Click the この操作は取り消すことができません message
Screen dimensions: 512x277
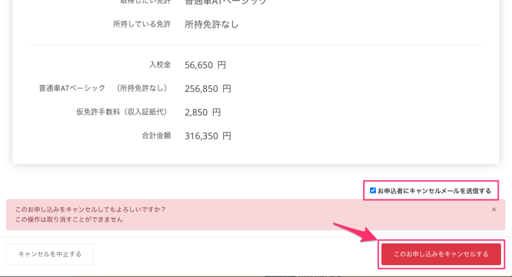[x=69, y=219]
